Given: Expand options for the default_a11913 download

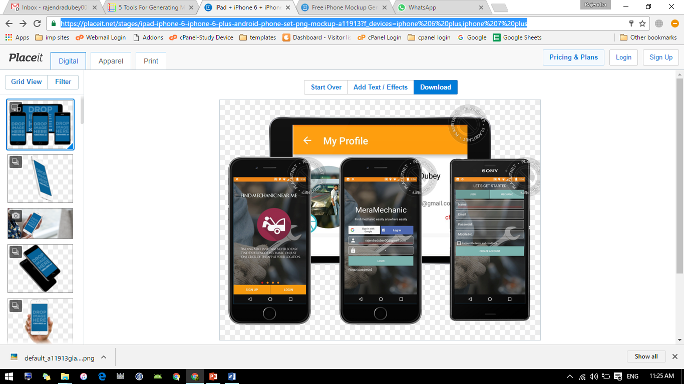Looking at the screenshot, I should 104,357.
